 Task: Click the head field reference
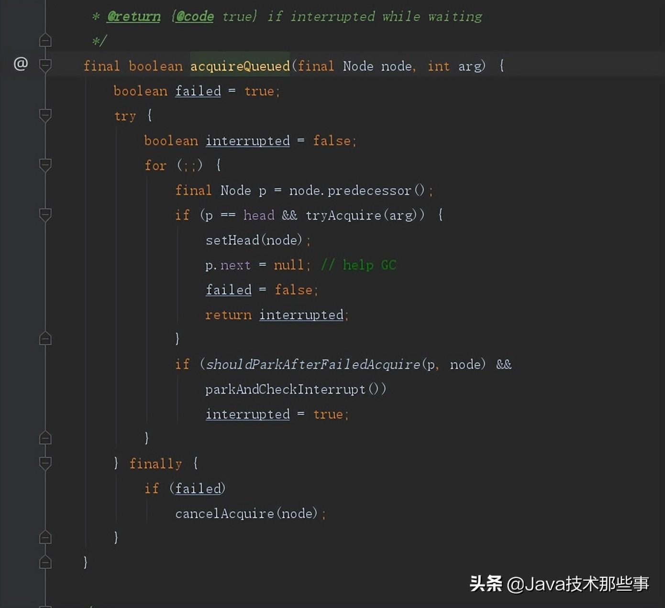coord(259,215)
